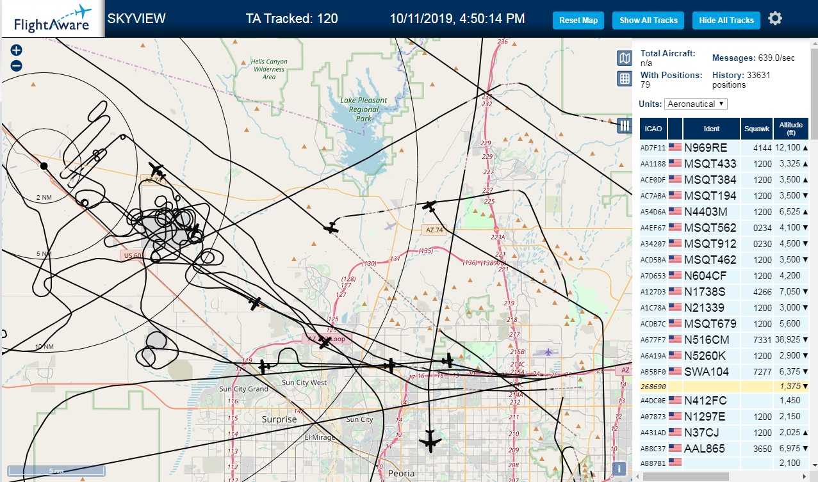Sort by the flag column header
818x482 pixels.
tap(675, 129)
